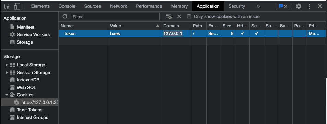Open the Sources tab

pyautogui.click(x=93, y=6)
